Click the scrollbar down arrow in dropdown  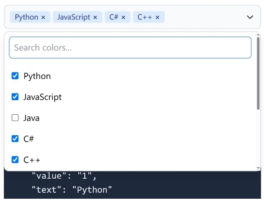258,168
